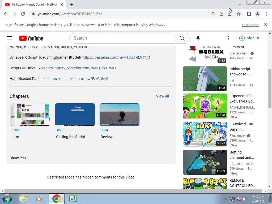Dismiss the Chrome update notice
Screen dimensions: 272x204
(266, 25)
